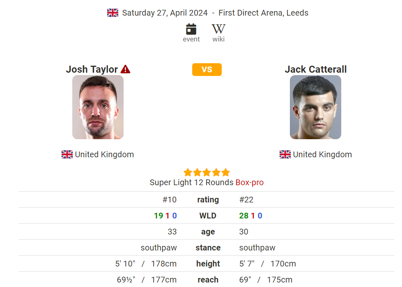Click the UK flag under Josh Taylor
Screen dimensions: 402x287
point(67,154)
